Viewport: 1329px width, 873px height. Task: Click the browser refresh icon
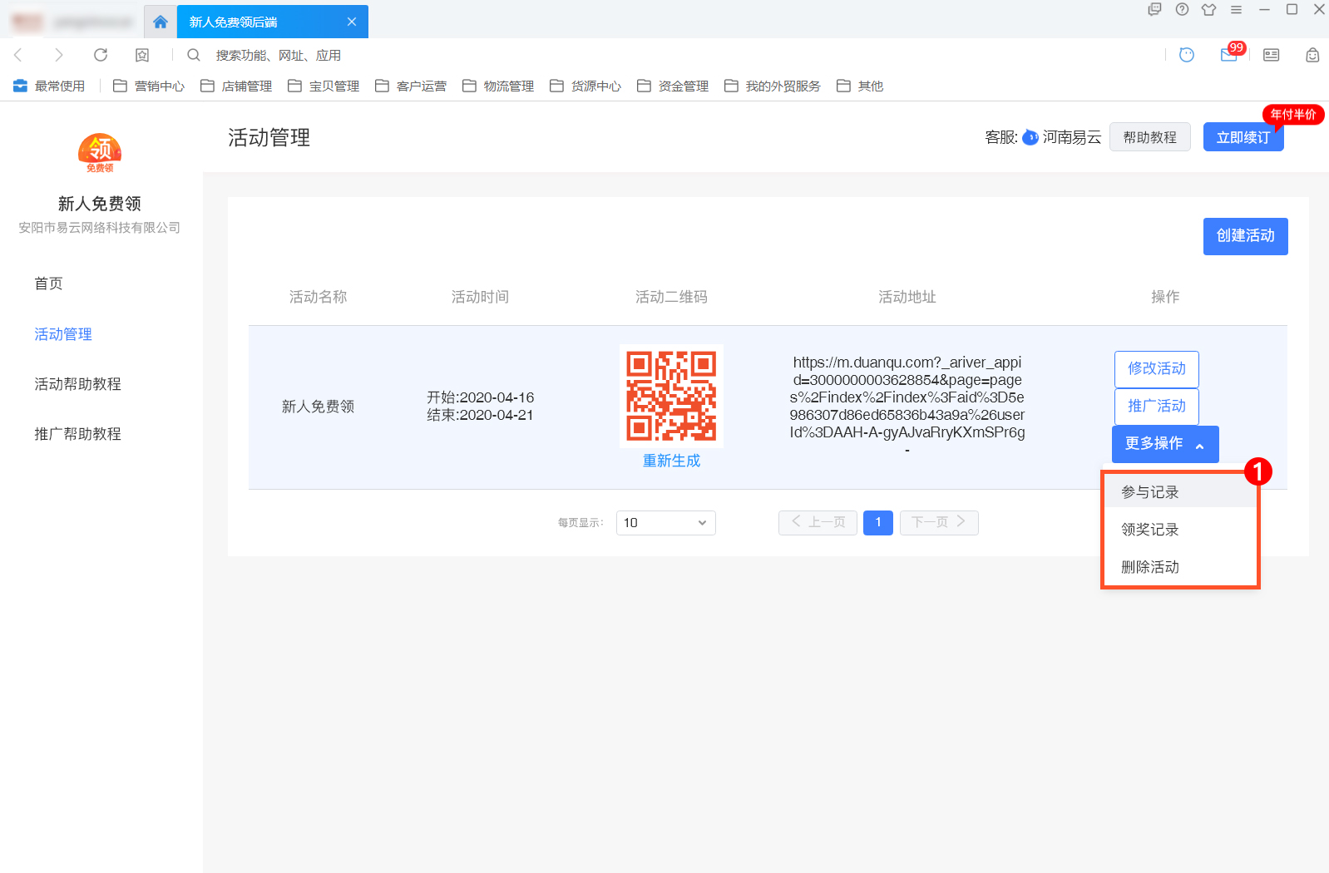(x=101, y=55)
